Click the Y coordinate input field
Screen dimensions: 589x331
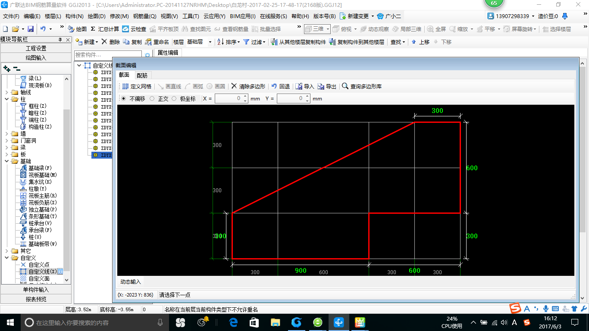pos(291,99)
